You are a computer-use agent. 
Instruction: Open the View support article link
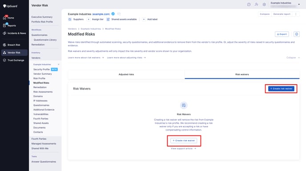(183, 149)
